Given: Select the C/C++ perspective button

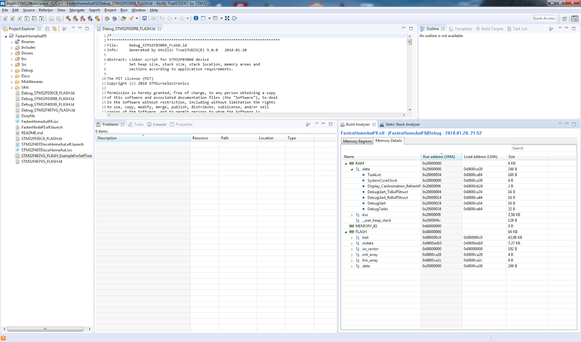Looking at the screenshot, I should tap(575, 19).
